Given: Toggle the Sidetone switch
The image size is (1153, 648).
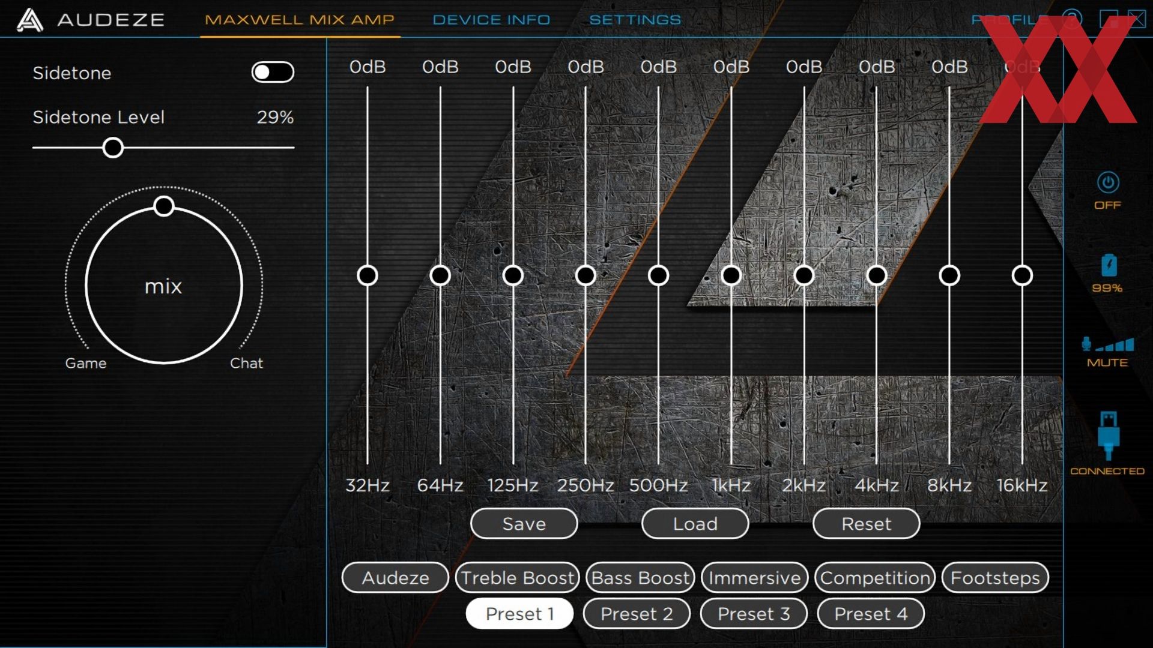Looking at the screenshot, I should coord(273,73).
